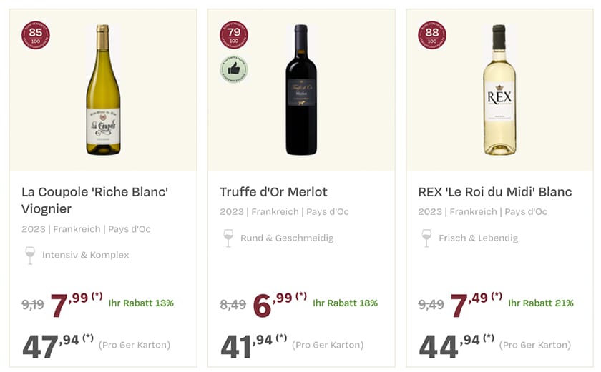Click the green thumbs-up recommendation badge
The image size is (601, 372).
tap(234, 69)
